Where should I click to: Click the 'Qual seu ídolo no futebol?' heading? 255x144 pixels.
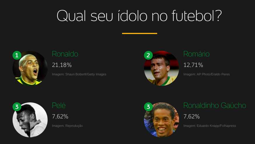click(139, 16)
